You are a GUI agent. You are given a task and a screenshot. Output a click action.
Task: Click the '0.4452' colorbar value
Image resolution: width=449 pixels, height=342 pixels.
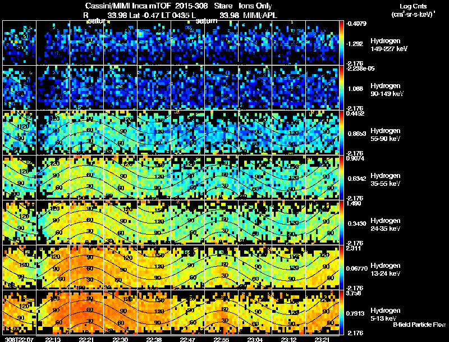click(x=355, y=113)
